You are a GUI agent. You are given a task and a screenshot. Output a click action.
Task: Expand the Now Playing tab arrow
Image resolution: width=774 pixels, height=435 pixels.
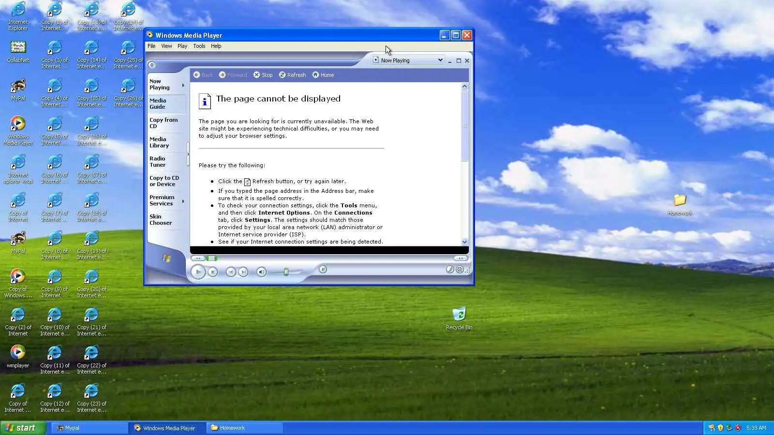pos(183,85)
